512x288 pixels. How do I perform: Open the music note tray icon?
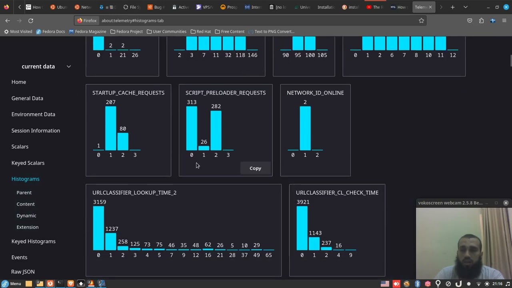(x=508, y=284)
